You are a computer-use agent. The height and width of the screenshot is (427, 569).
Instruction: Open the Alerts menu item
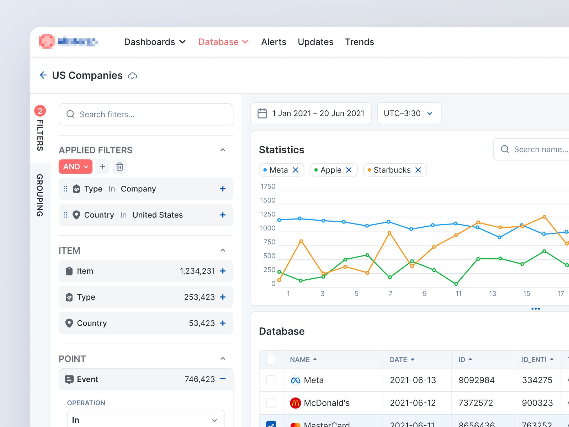pyautogui.click(x=273, y=42)
